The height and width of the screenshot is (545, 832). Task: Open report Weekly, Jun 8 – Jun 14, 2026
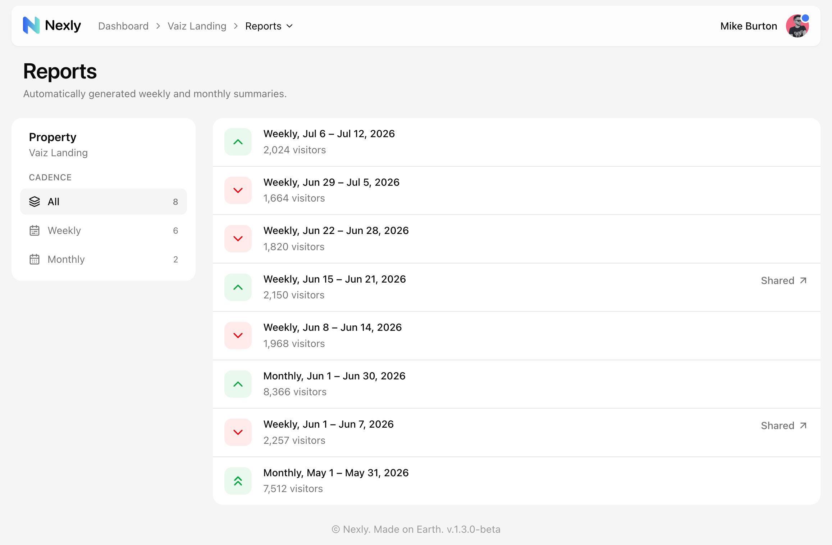(516, 335)
